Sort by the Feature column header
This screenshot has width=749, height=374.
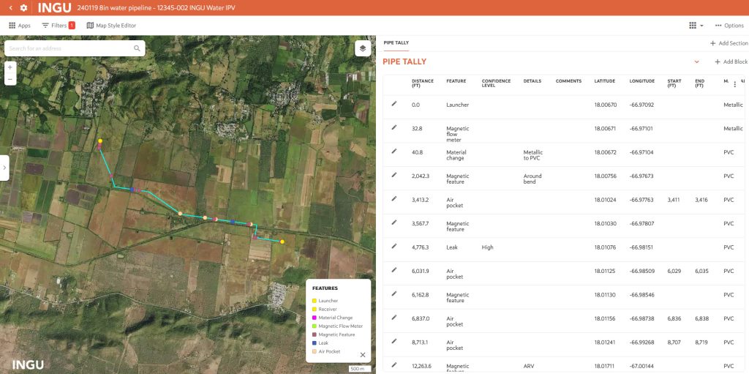[x=456, y=81]
